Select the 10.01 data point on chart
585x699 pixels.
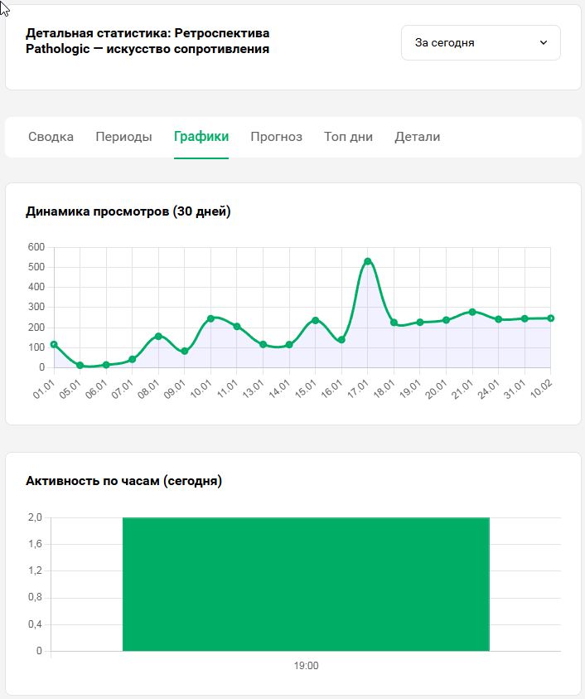click(210, 318)
